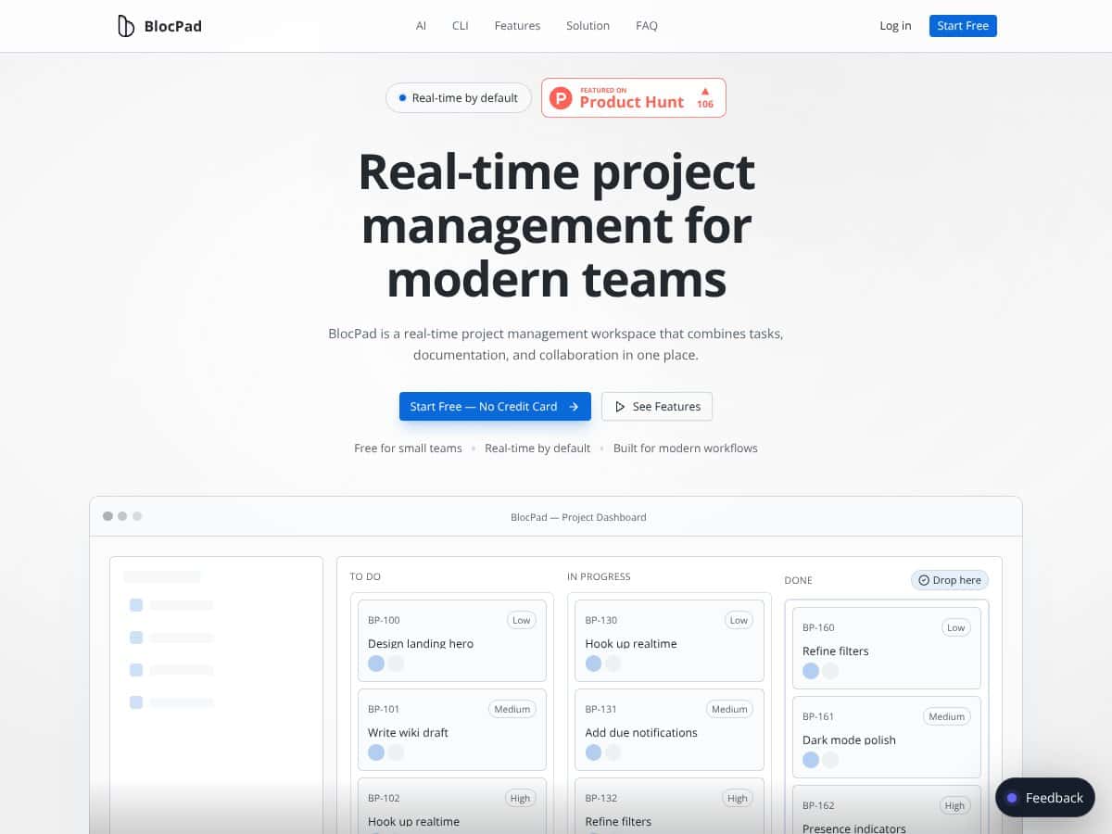Open the AI nav item
Viewport: 1112px width, 834px height.
click(x=421, y=26)
